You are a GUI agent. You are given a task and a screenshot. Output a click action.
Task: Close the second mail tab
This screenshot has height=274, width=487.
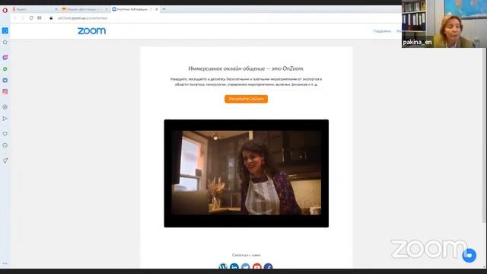point(107,9)
